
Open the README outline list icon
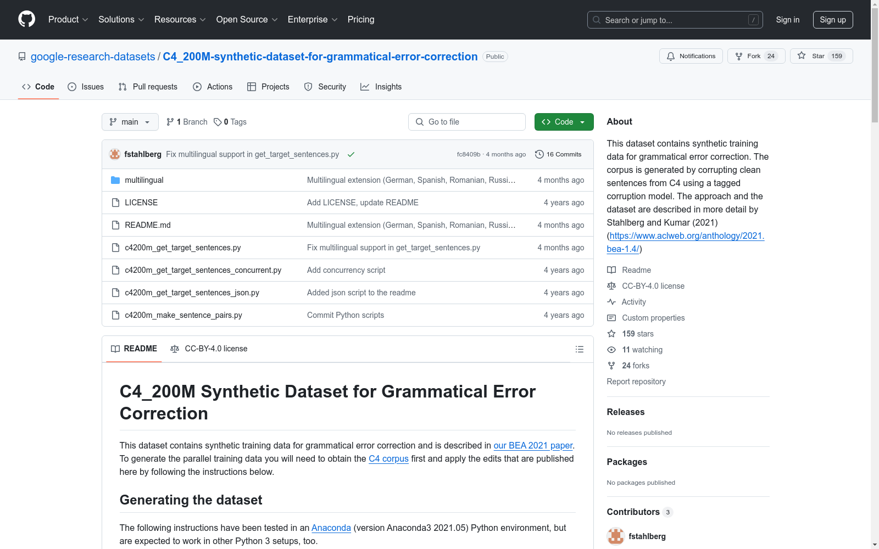579,349
